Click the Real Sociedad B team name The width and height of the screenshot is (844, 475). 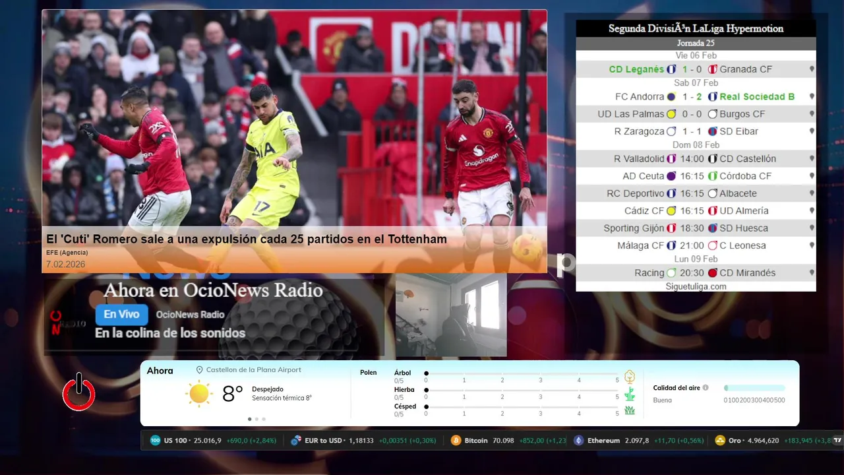[x=757, y=96]
